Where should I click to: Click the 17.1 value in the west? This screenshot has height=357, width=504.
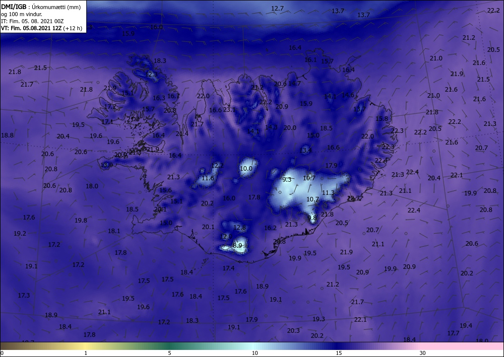tap(107, 122)
